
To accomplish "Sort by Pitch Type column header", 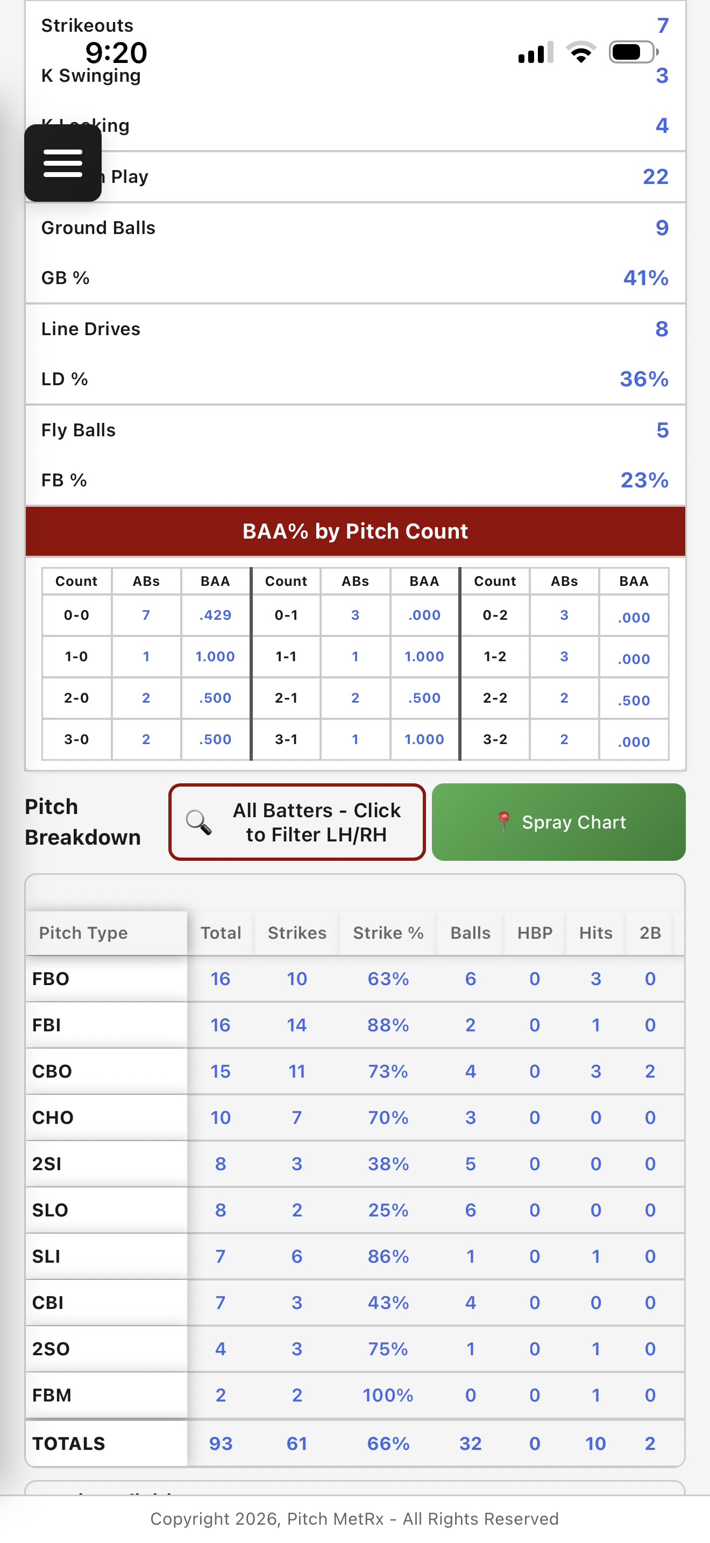I will 83,932.
